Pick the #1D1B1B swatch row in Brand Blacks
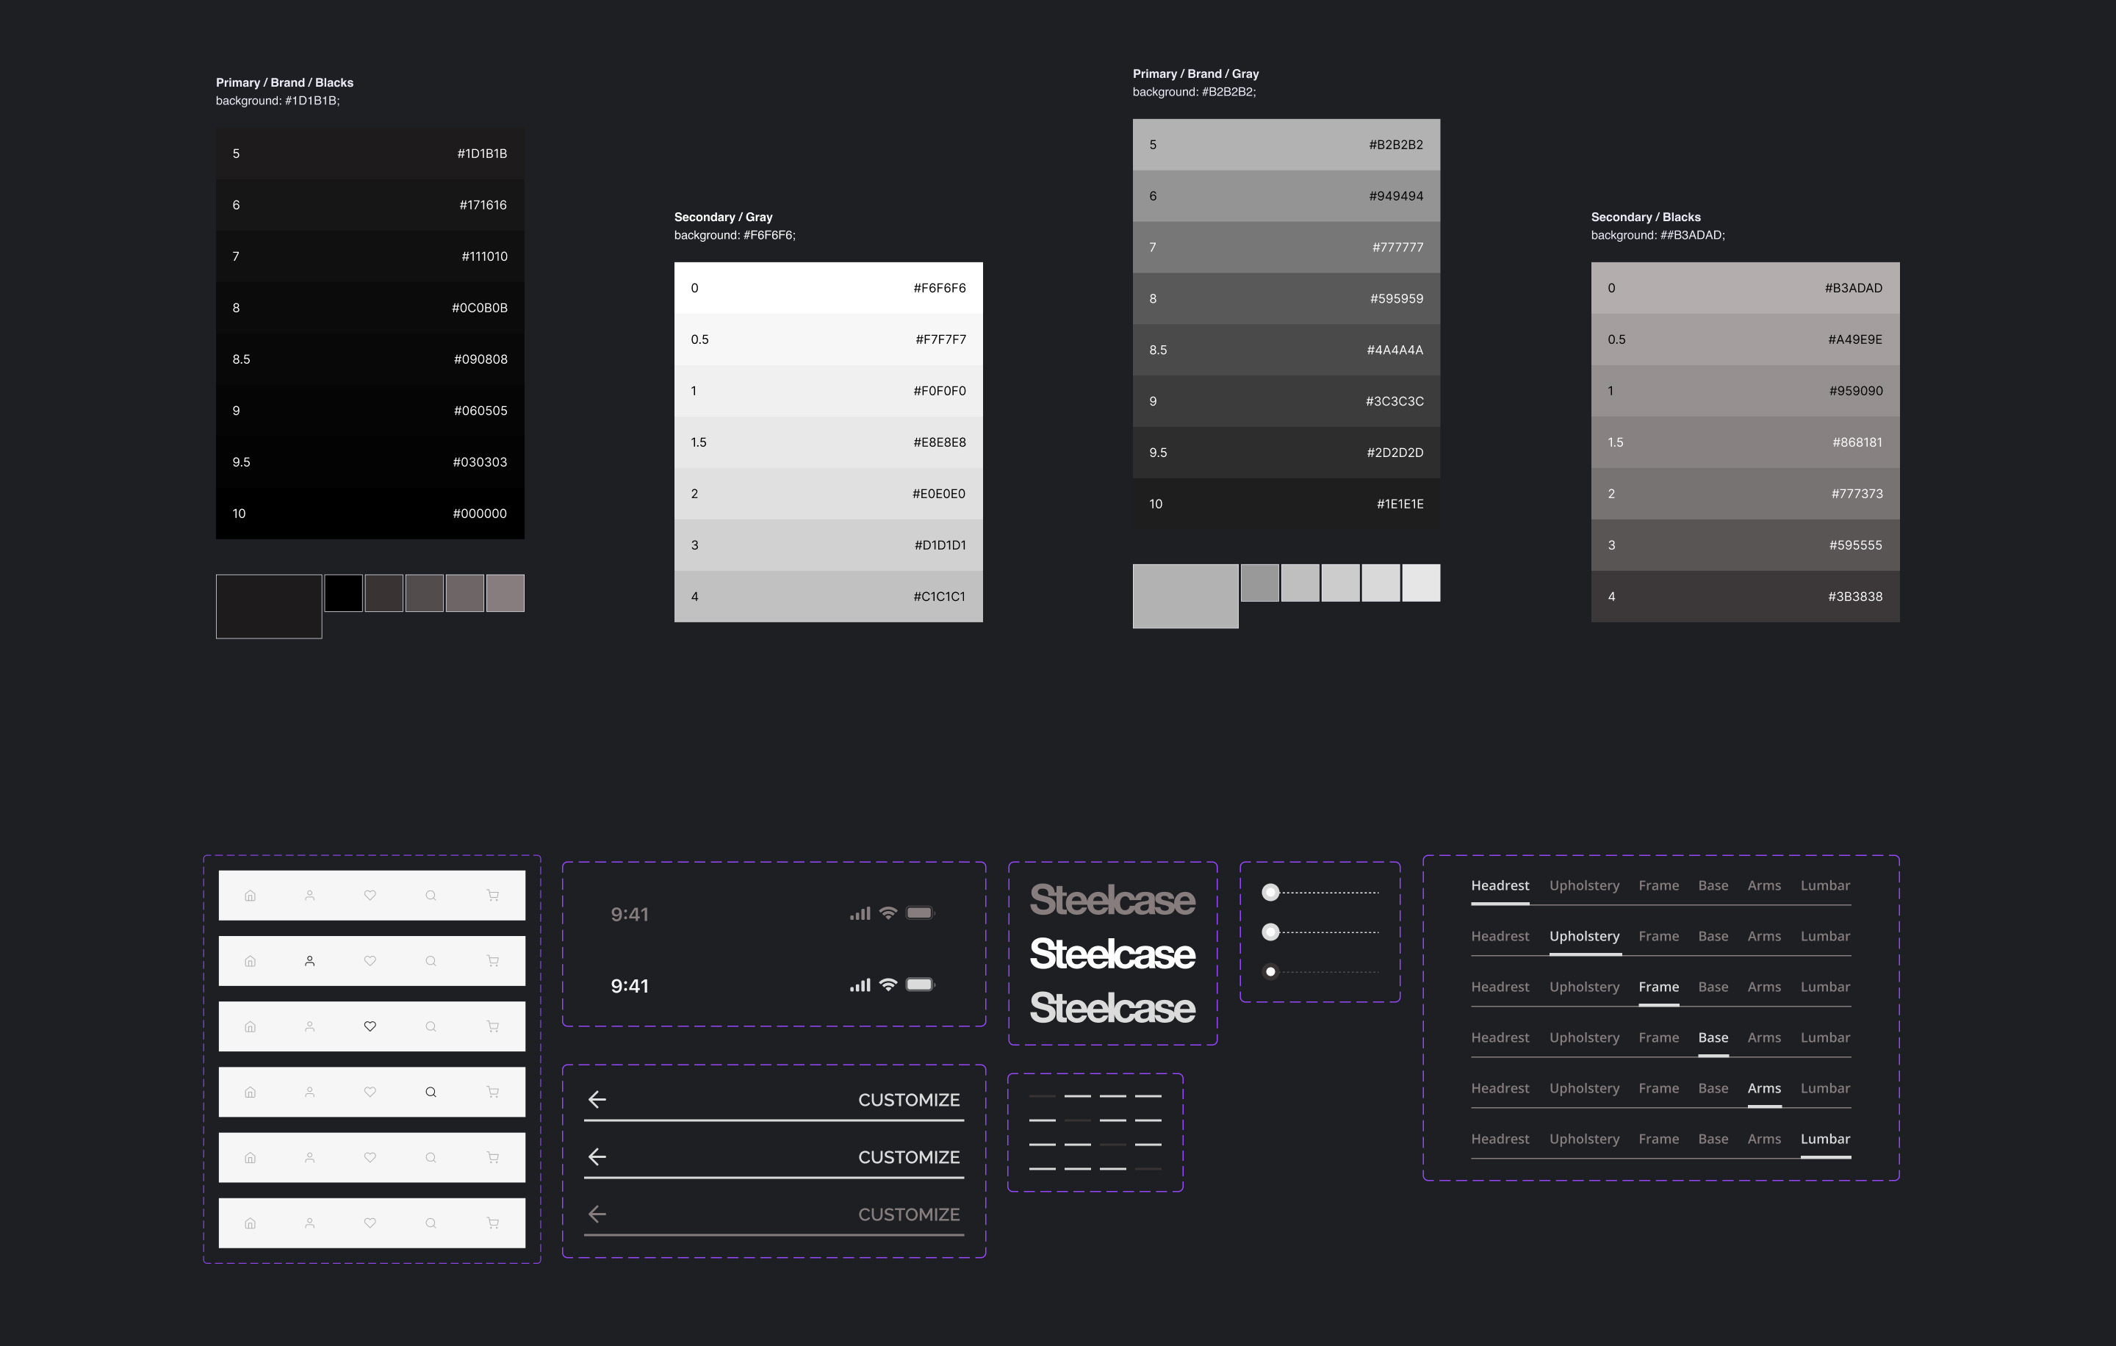 click(370, 154)
